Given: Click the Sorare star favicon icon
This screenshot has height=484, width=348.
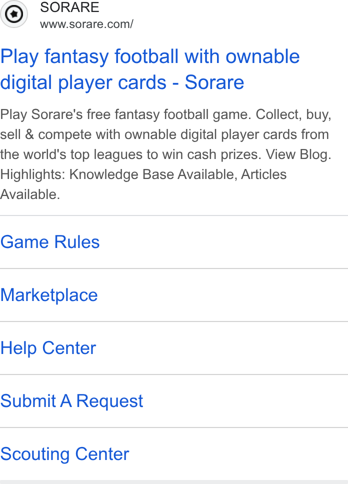Looking at the screenshot, I should pyautogui.click(x=14, y=14).
